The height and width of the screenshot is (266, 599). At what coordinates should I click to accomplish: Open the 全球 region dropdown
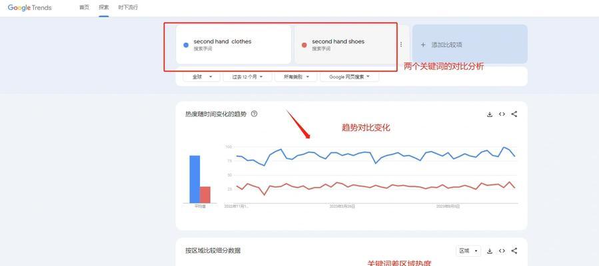pos(202,76)
